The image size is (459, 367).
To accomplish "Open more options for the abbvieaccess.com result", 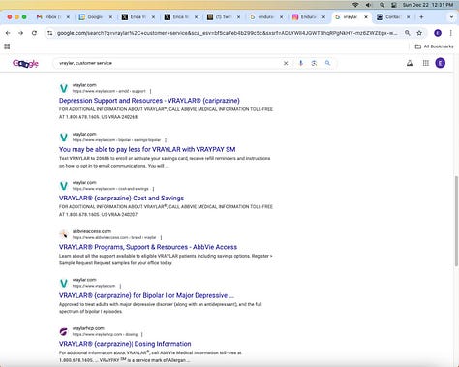I will point(161,237).
